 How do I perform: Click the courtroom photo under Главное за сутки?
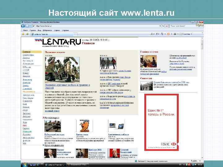tap(148, 61)
